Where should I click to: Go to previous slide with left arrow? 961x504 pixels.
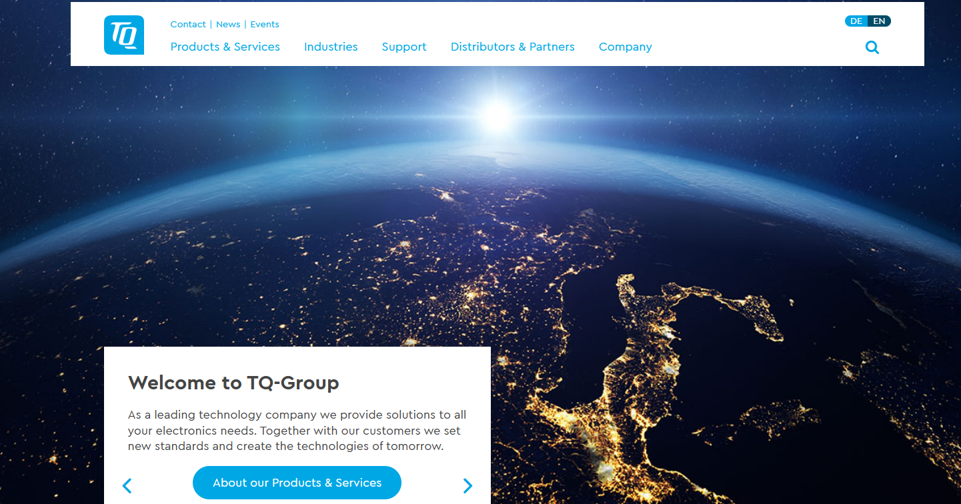(127, 486)
